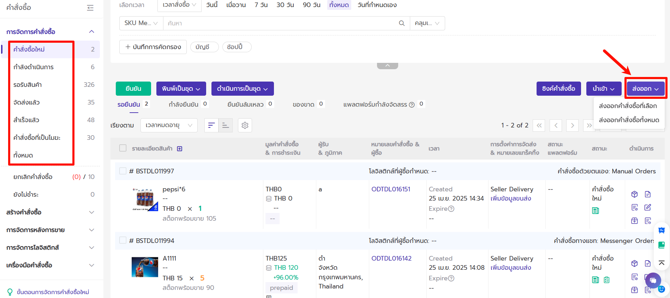Open order number link ODTDL016151
This screenshot has height=298, width=670.
[x=391, y=189]
